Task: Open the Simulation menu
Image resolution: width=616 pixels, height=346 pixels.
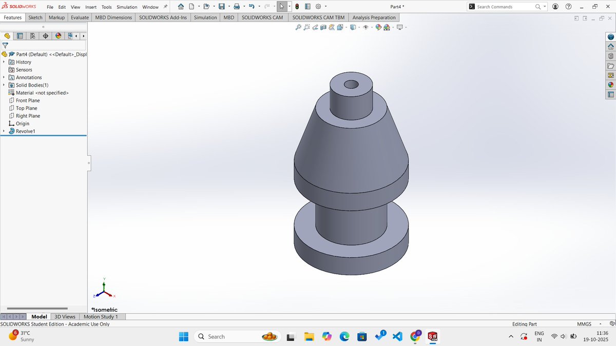Action: pos(127,7)
